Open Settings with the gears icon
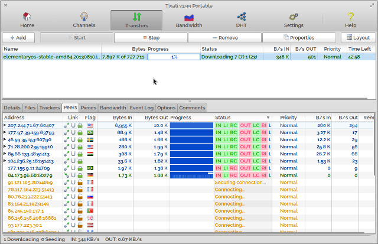 294,19
